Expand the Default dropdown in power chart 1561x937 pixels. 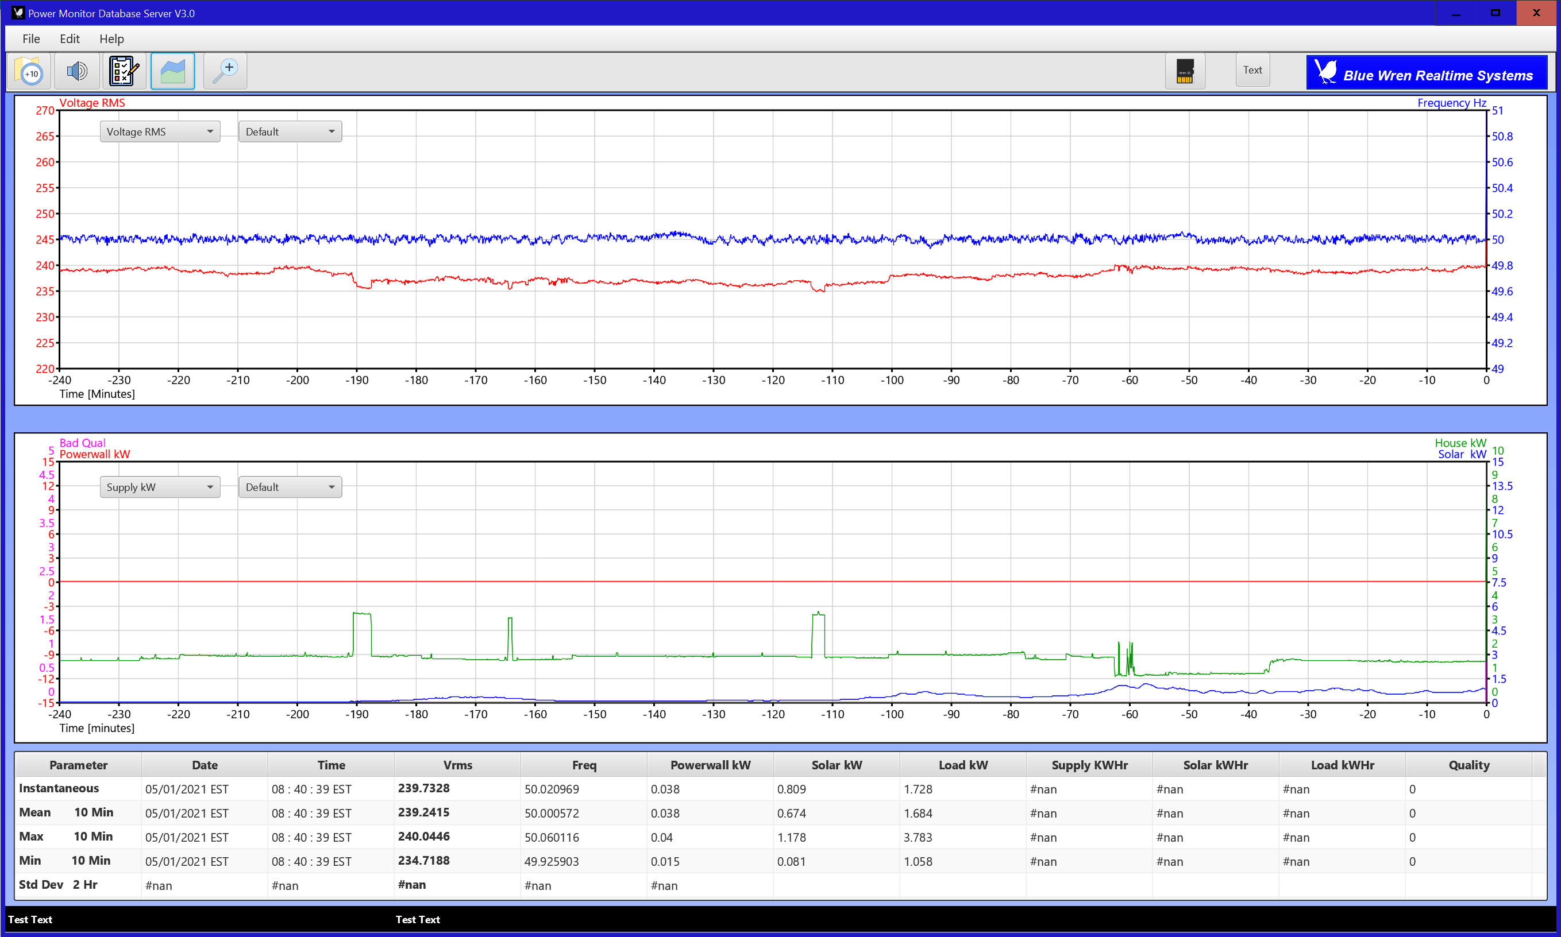coord(290,487)
